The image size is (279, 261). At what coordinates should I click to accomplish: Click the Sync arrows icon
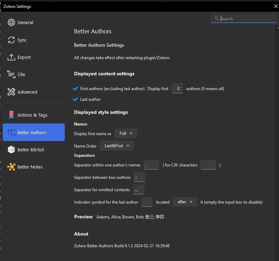tap(11, 40)
